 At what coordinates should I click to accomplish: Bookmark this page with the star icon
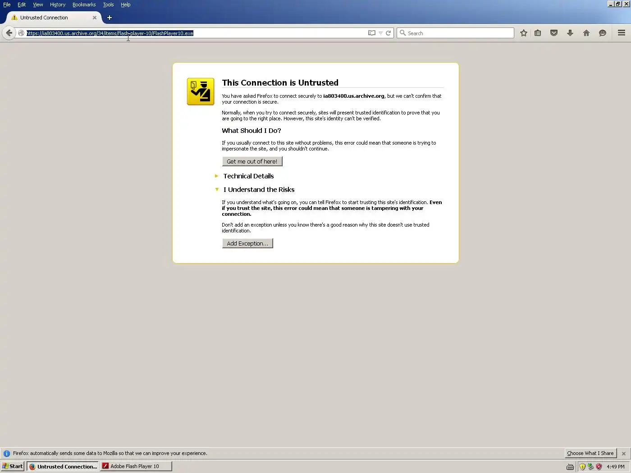tap(524, 33)
